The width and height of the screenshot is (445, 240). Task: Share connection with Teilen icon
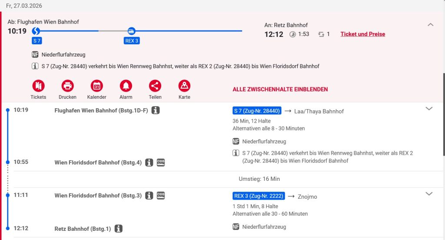155,86
